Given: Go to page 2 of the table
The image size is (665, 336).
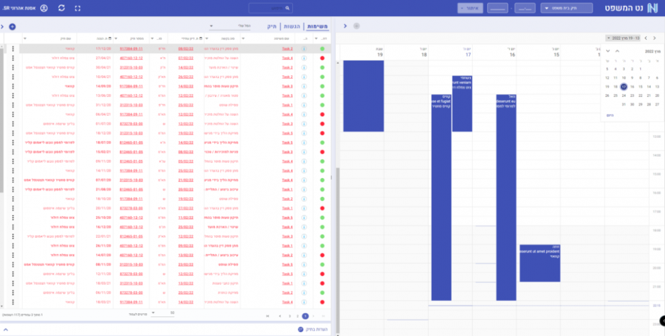Looking at the screenshot, I should (298, 316).
